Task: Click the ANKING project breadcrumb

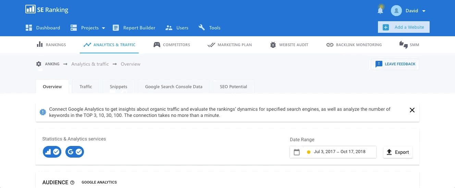Action: (x=52, y=64)
